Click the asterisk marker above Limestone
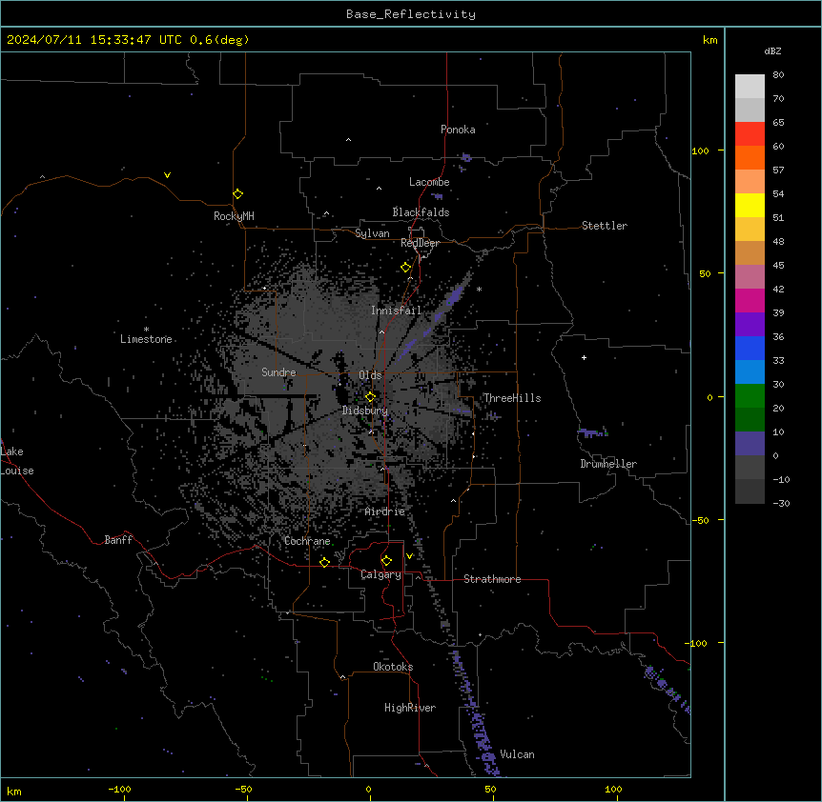Viewport: 822px width, 802px height. click(x=146, y=330)
